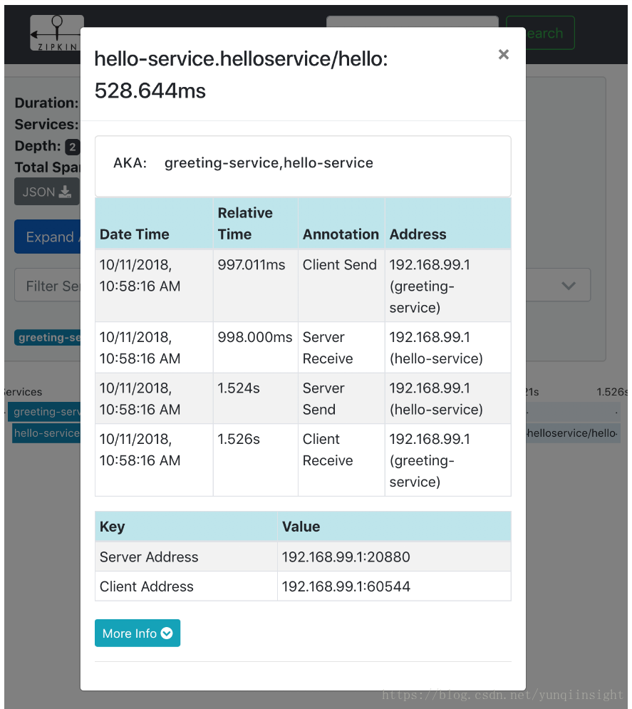Expand More Info section
Image resolution: width=632 pixels, height=709 pixels.
click(x=138, y=633)
